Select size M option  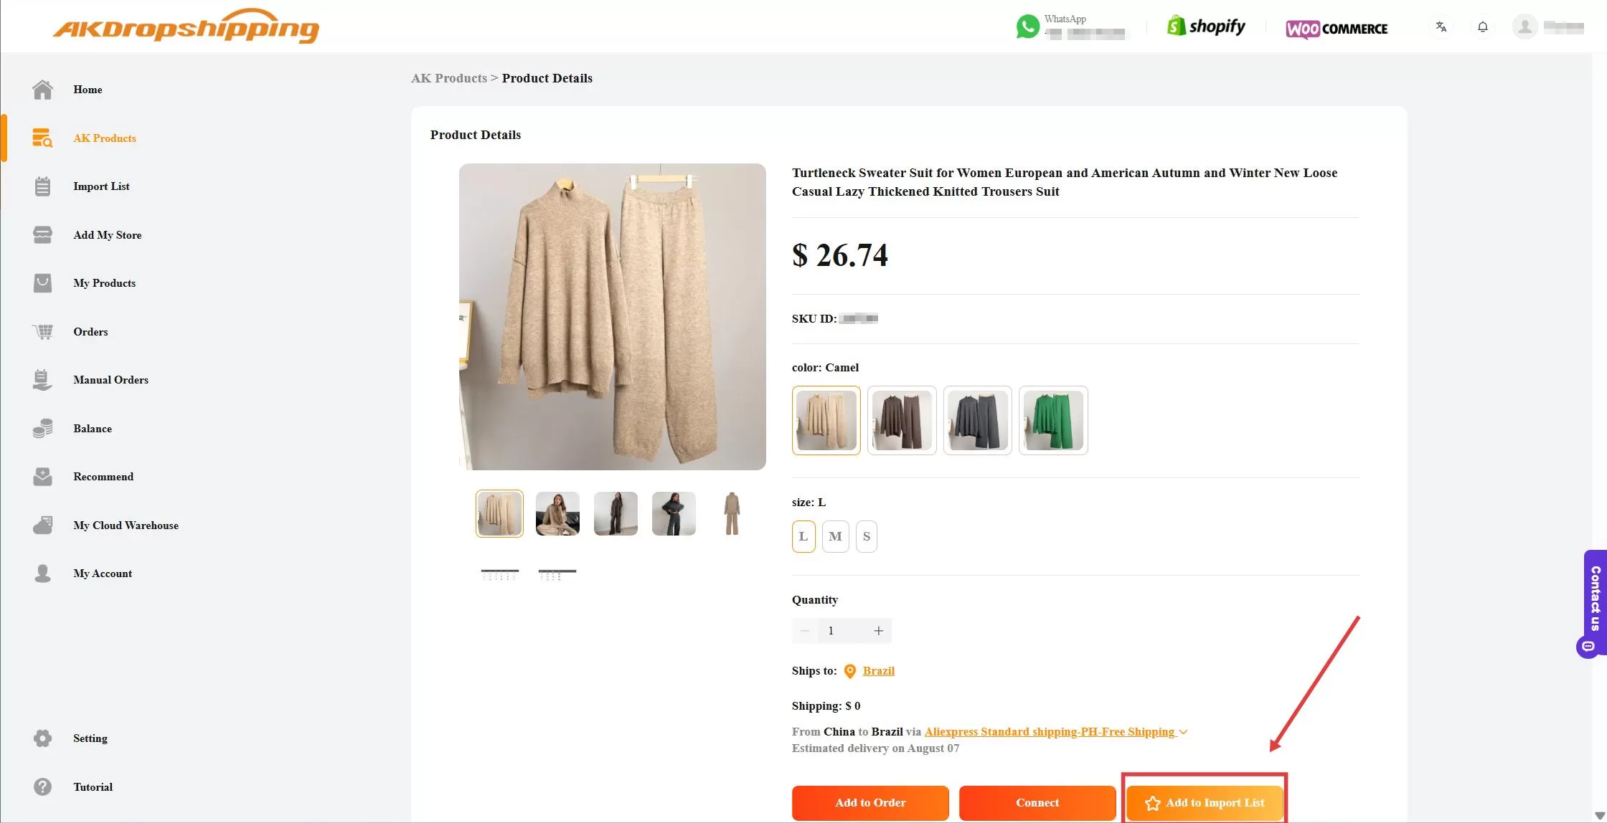[835, 536]
